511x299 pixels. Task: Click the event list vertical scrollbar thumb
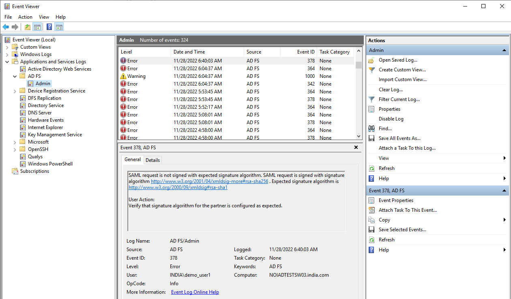[x=358, y=65]
